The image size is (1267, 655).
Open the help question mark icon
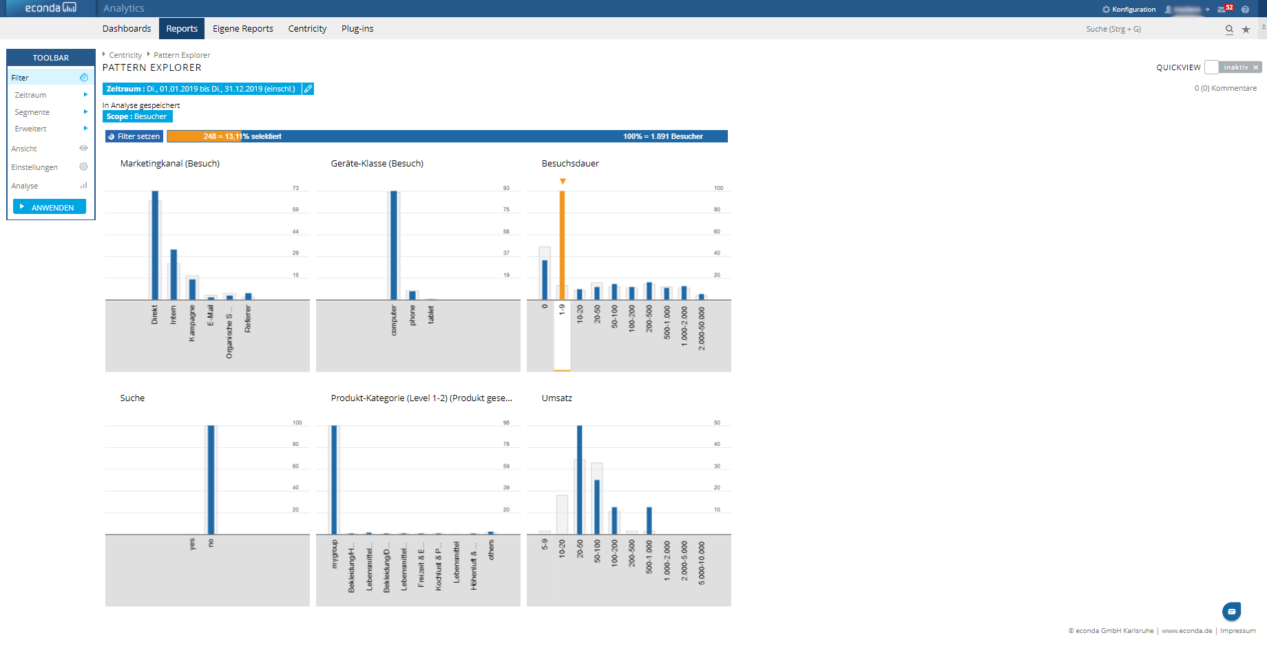1245,9
